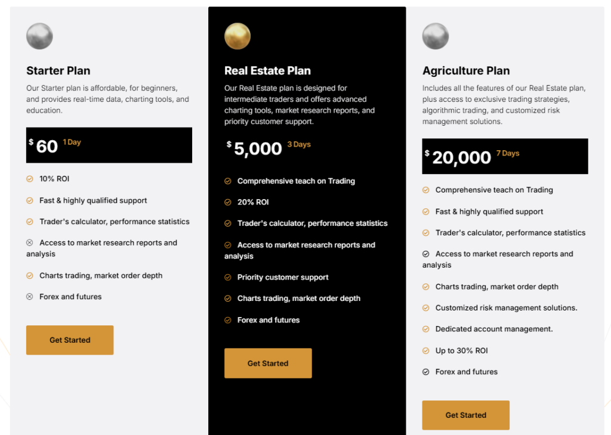Click the check icon beside 10% ROI
The height and width of the screenshot is (435, 611).
30,179
